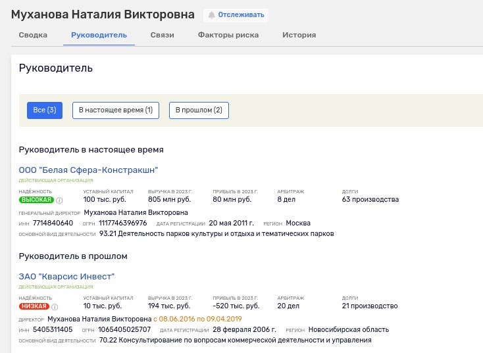Click director name in Кварсис Инвест card

click(99, 319)
